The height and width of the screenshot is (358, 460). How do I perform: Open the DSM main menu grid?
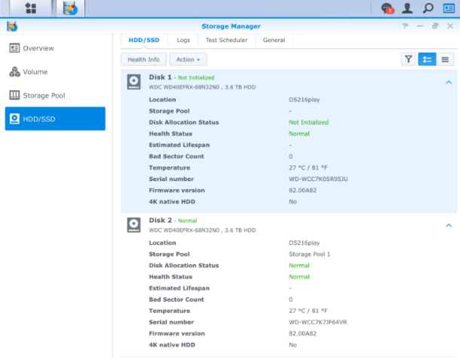pos(30,8)
